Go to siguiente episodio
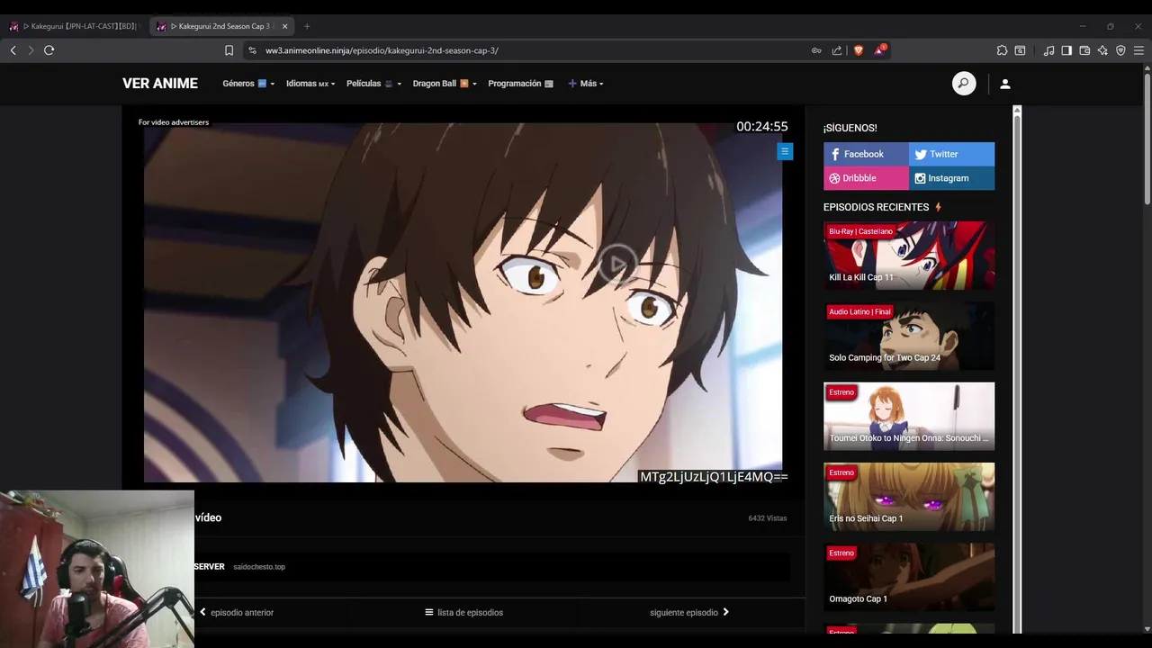 click(x=689, y=613)
